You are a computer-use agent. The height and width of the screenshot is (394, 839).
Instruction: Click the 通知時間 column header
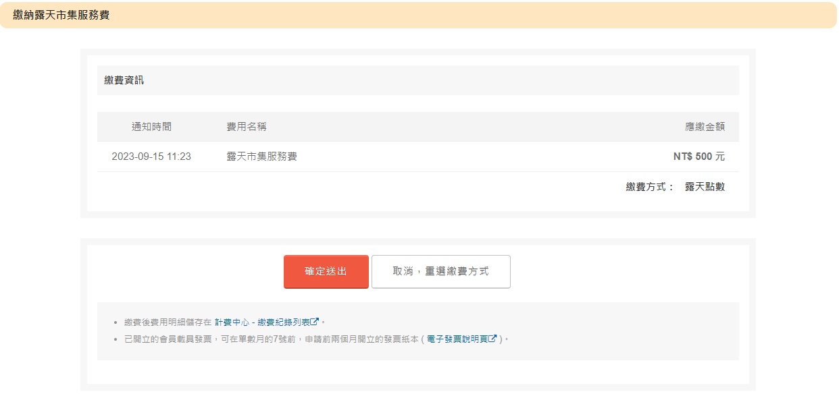click(x=151, y=127)
